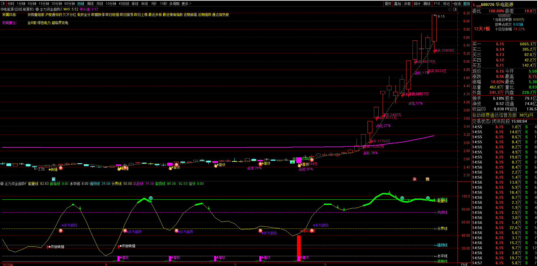Select the 5分钟 period tab
Image resolution: width=537 pixels, height=266 pixels.
click(x=32, y=4)
